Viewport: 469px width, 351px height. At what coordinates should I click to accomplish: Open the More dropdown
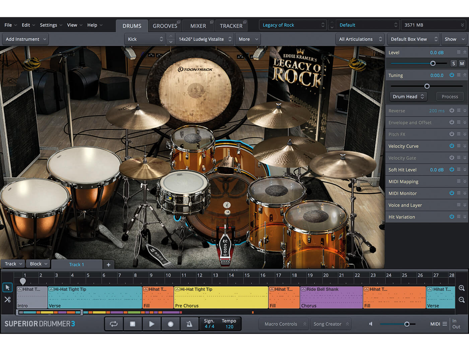pyautogui.click(x=248, y=39)
